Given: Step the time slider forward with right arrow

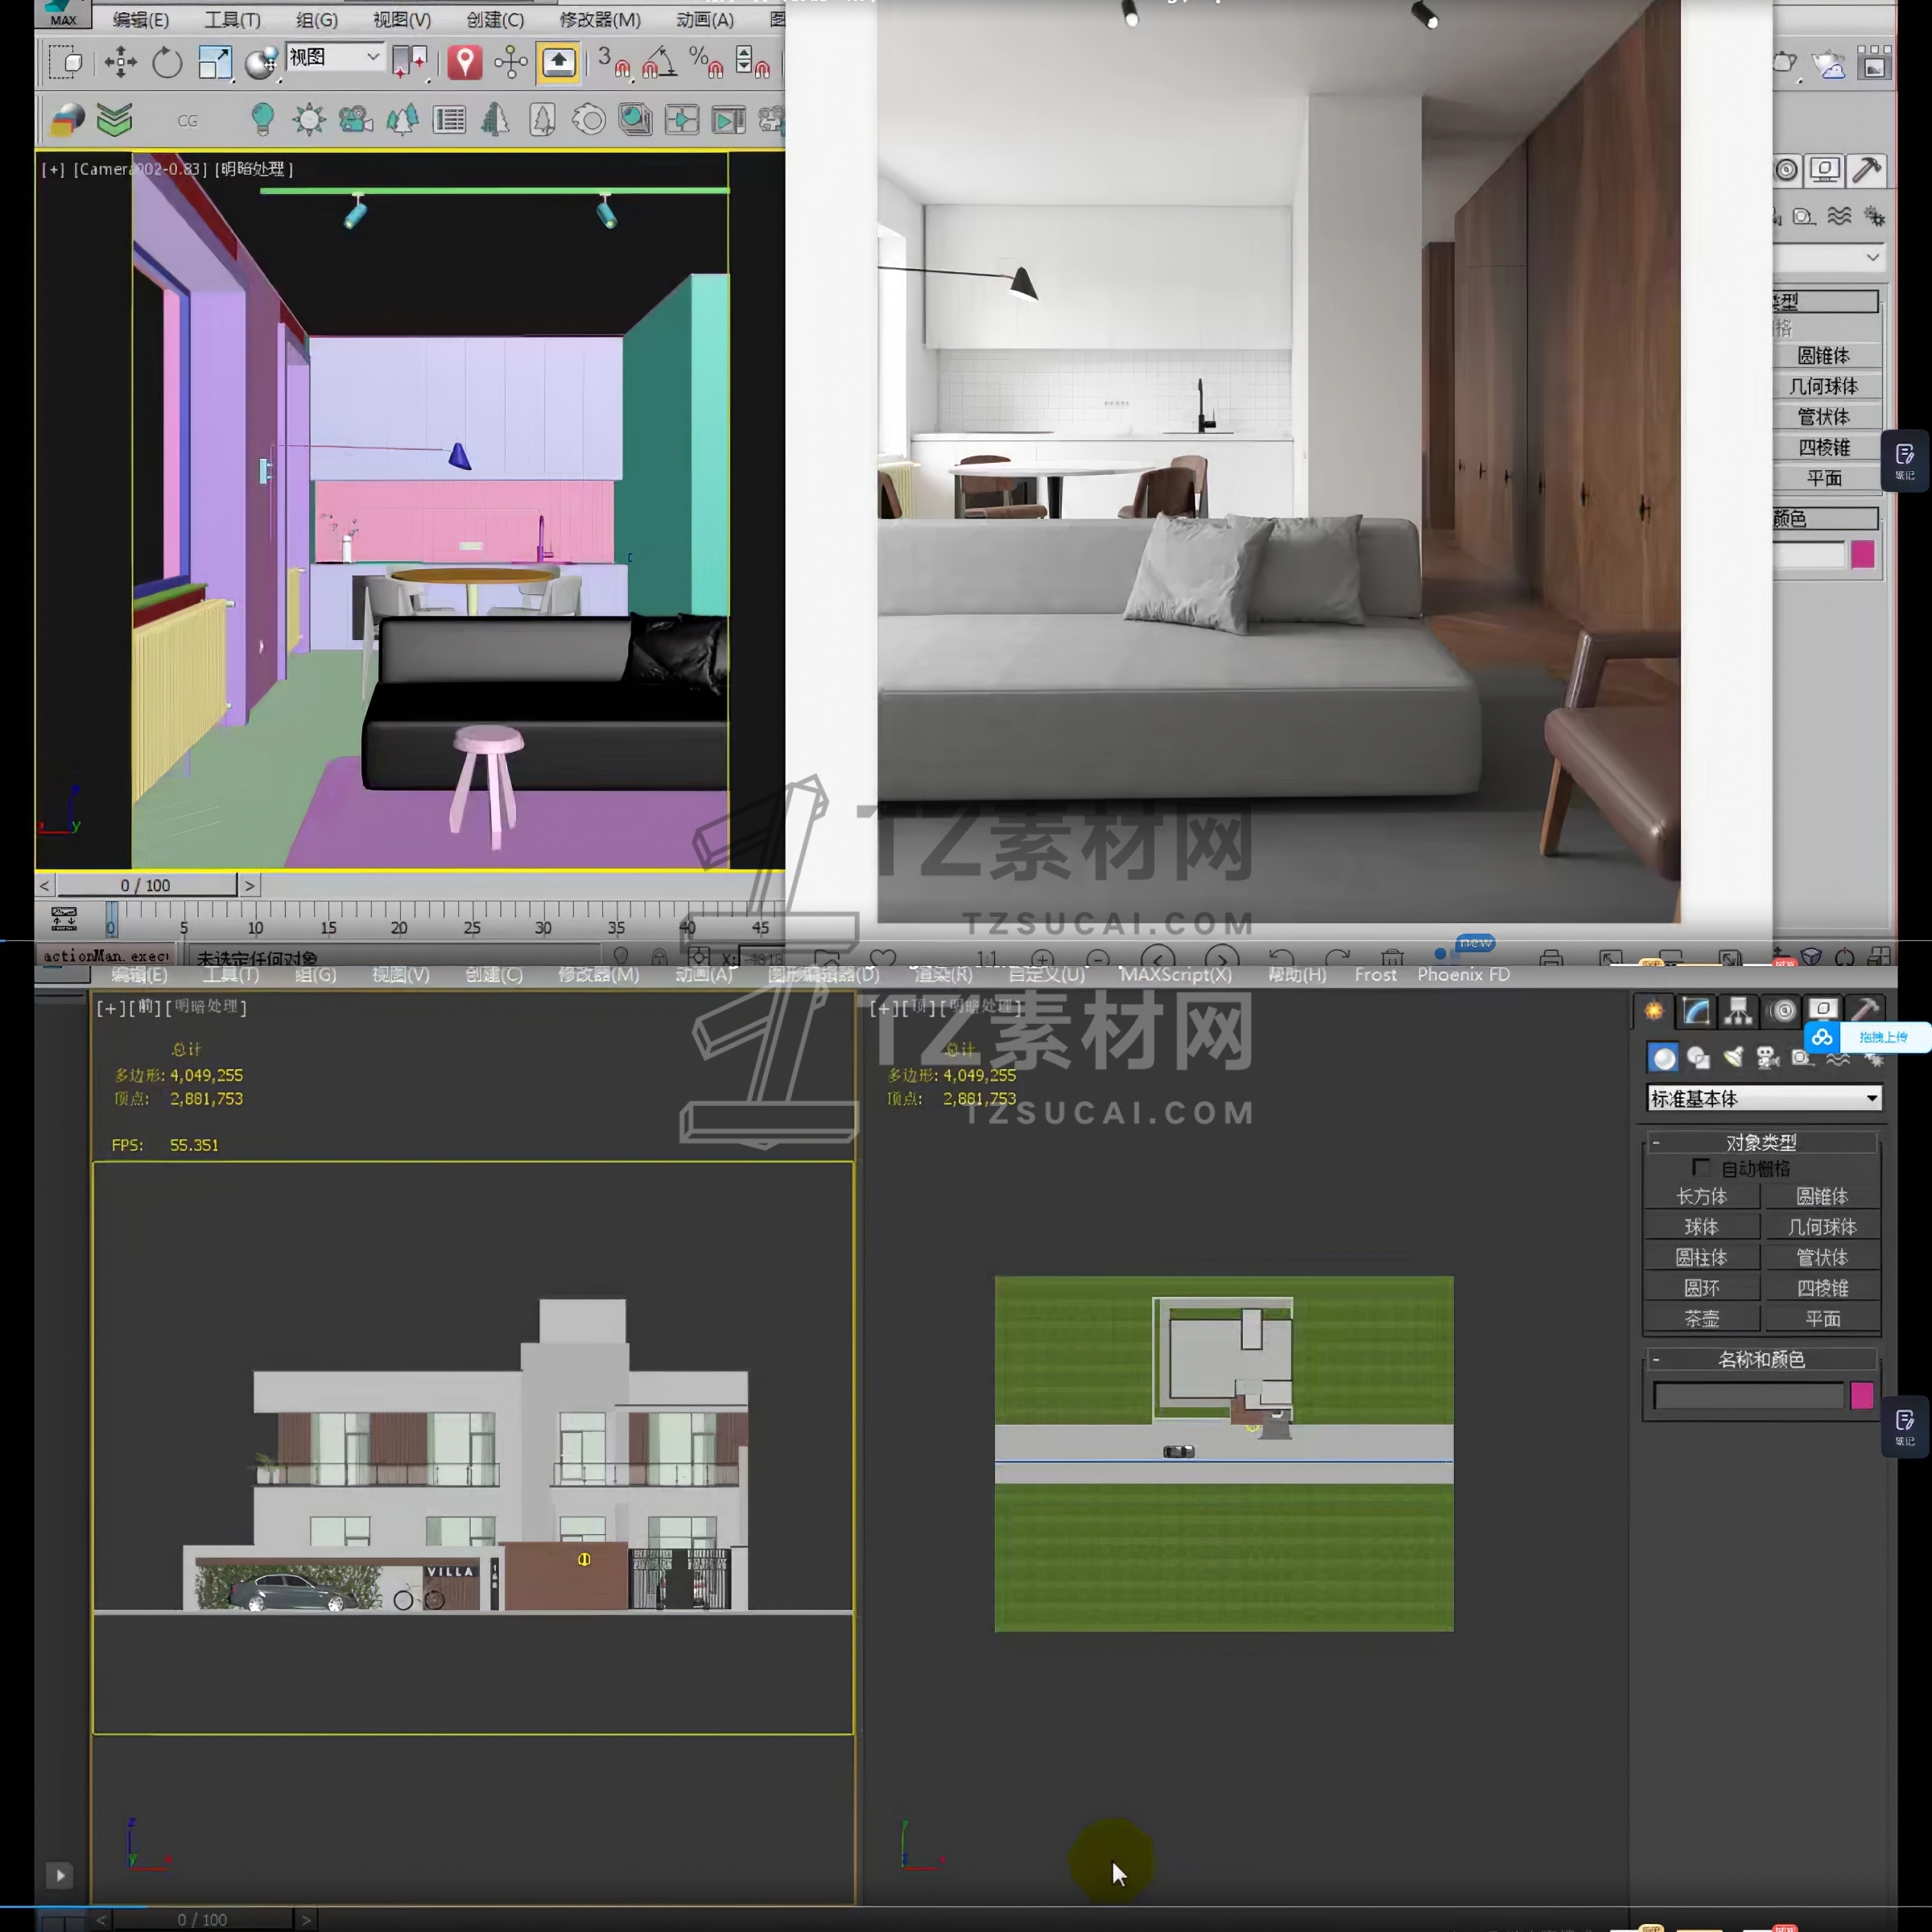Looking at the screenshot, I should [x=249, y=885].
